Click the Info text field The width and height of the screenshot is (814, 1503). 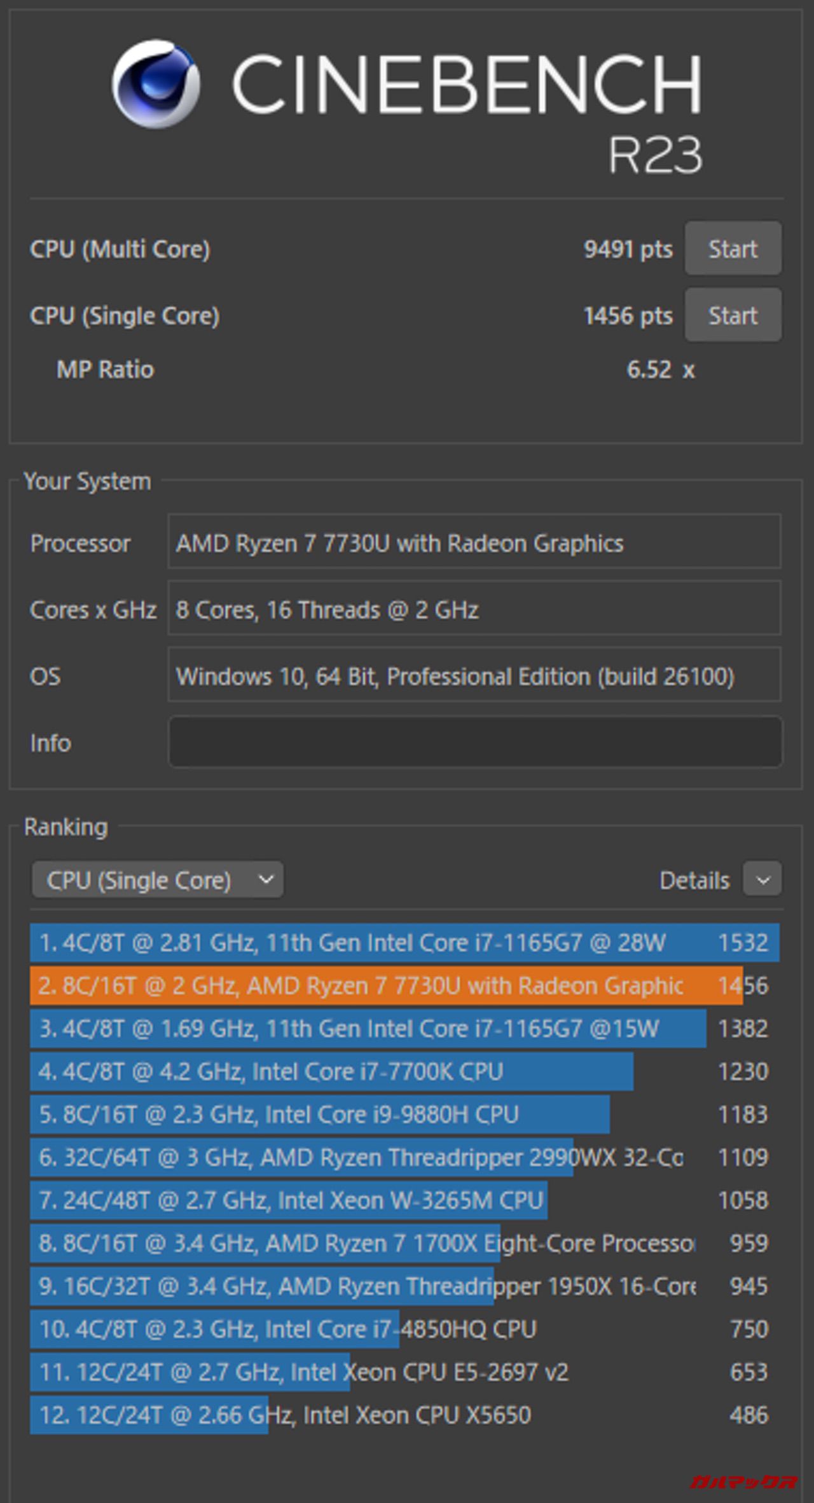point(474,742)
